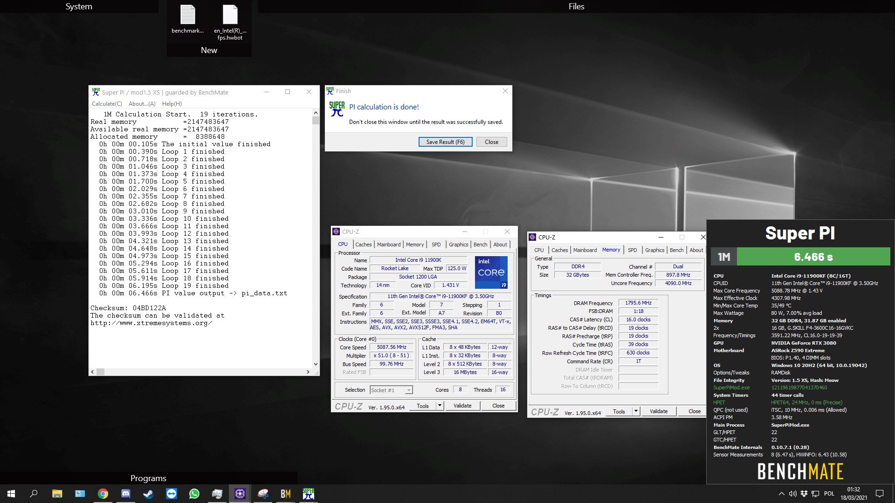Open the Help(H) menu in Super PI
The width and height of the screenshot is (895, 503).
coord(172,104)
